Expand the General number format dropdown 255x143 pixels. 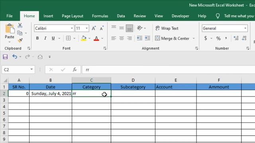click(x=245, y=28)
